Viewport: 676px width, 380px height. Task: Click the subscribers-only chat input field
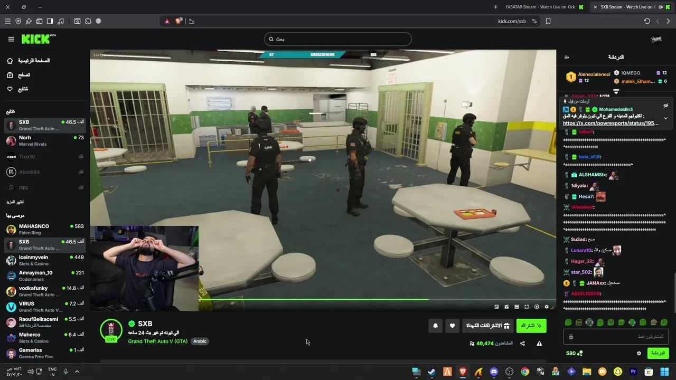[x=616, y=337]
